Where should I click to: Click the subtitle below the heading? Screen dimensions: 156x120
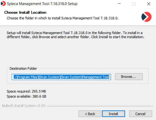click(x=63, y=18)
